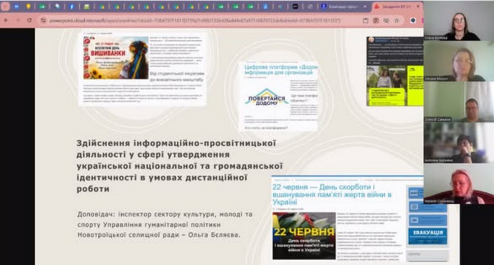Click the "22 червня" article screenshot

[347, 220]
